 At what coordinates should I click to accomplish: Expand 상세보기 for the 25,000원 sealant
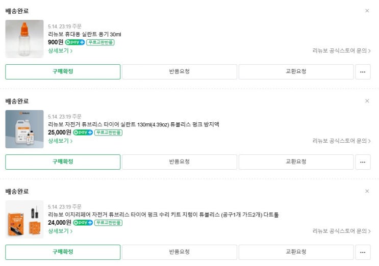pyautogui.click(x=60, y=141)
